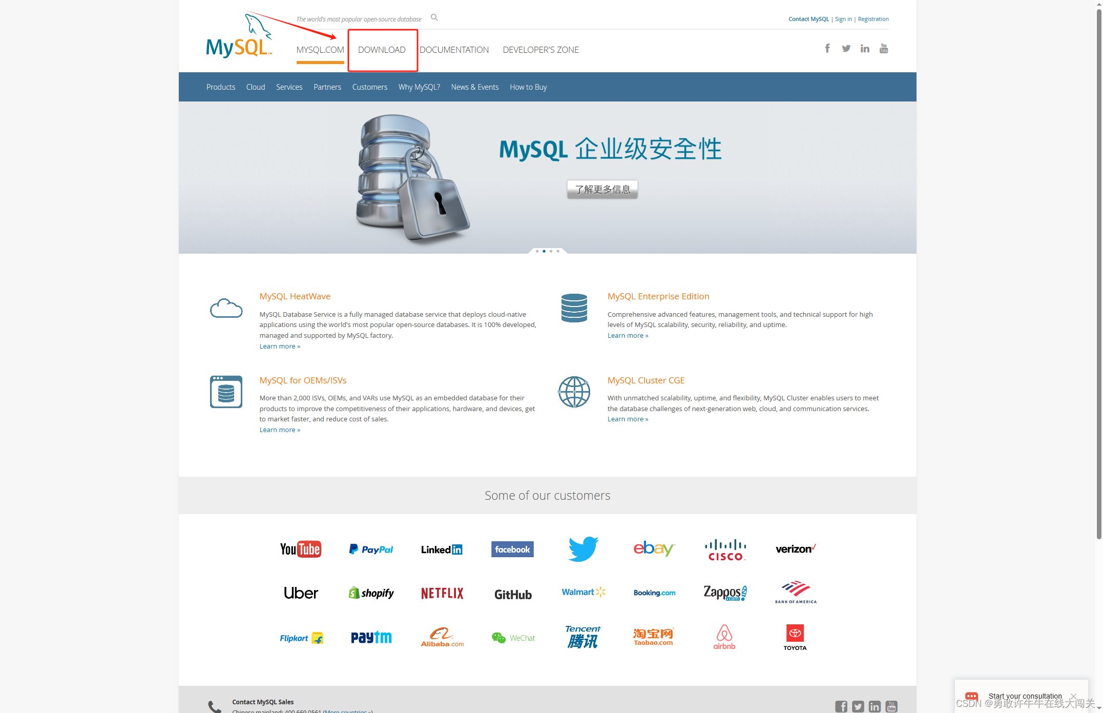Open the DOWNLOAD tab

pyautogui.click(x=382, y=50)
